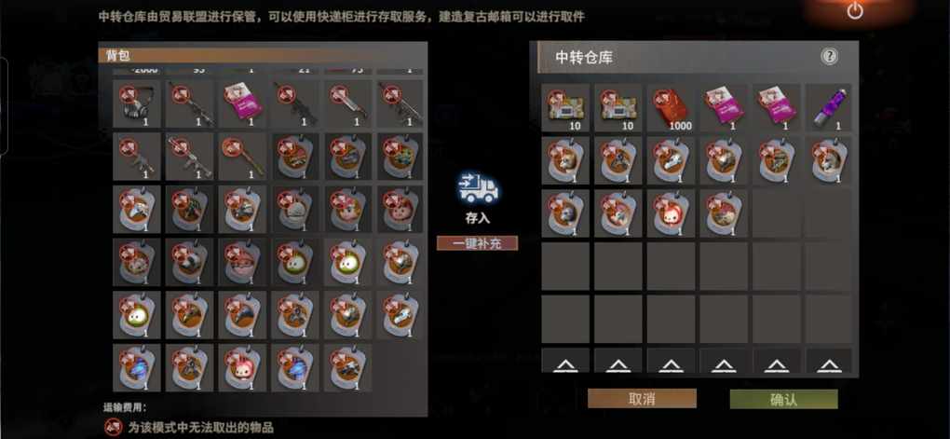Click the first empty warehouse slot in row three
Viewport: 950px width, 439px height.
775,213
